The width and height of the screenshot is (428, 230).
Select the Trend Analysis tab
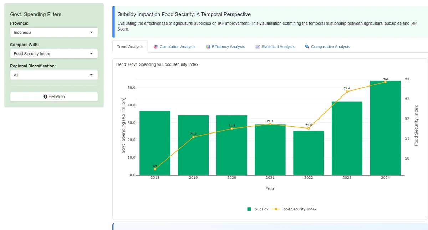tap(130, 47)
